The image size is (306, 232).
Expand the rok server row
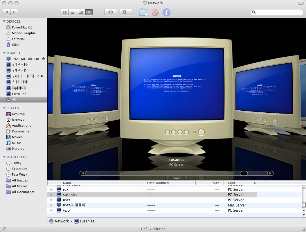pos(51,190)
